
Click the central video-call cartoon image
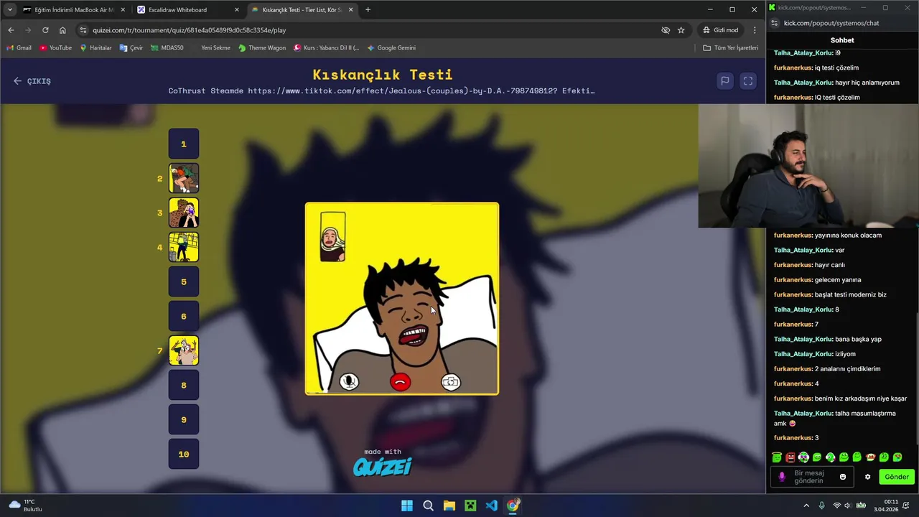pyautogui.click(x=402, y=299)
